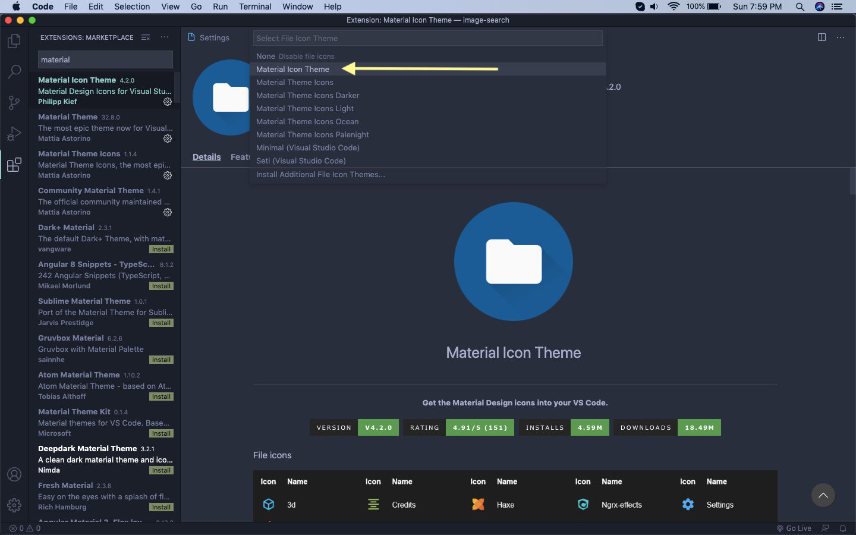The height and width of the screenshot is (535, 856).
Task: Install Material Theme Kit by Microsoft
Action: [x=161, y=433]
